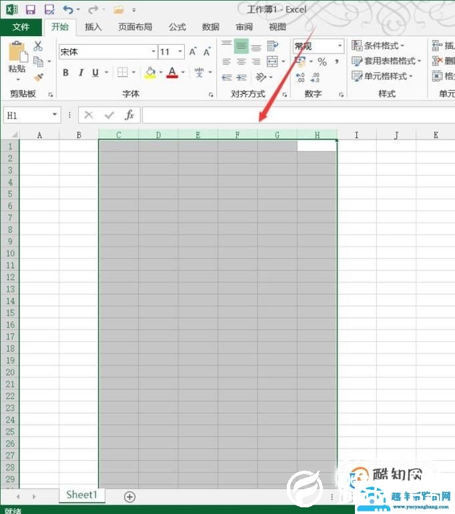
Task: Apply cell borders icon
Action: [x=123, y=72]
